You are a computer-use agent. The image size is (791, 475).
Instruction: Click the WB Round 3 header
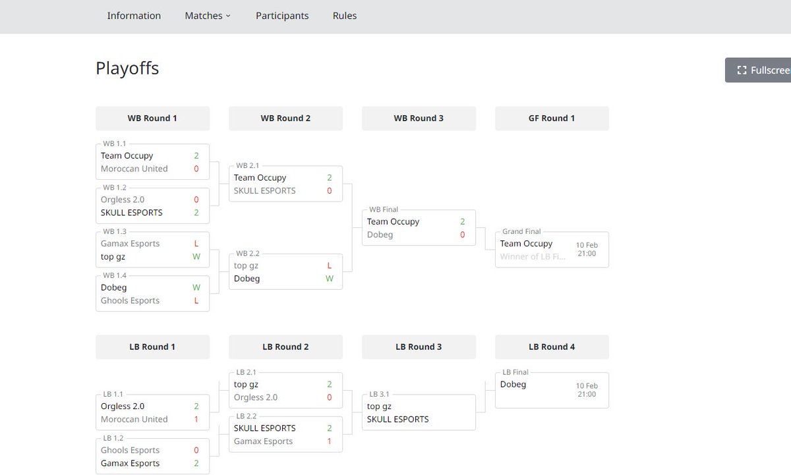[419, 119]
